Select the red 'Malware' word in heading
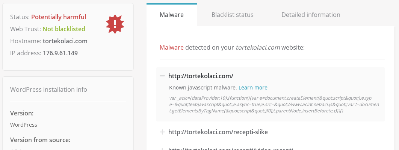Image resolution: width=399 pixels, height=150 pixels. pyautogui.click(x=171, y=47)
